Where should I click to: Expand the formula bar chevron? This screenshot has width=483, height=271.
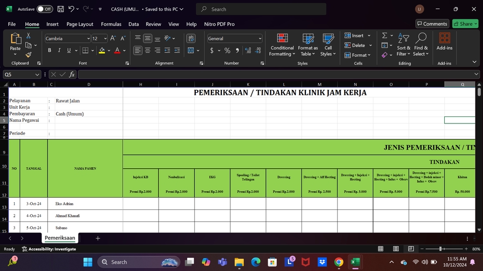point(476,74)
